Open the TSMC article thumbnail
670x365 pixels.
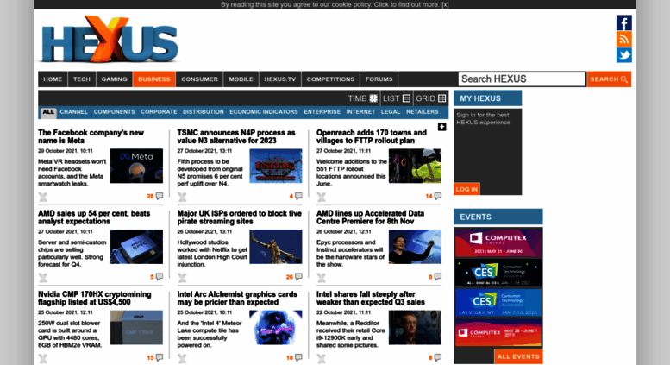coord(276,166)
